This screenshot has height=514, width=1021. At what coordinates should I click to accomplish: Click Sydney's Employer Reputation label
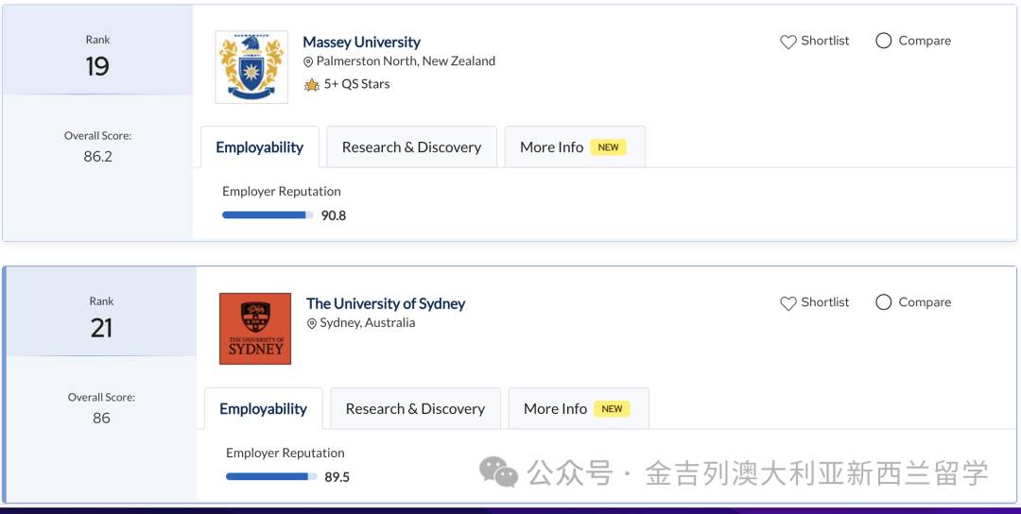(x=286, y=453)
